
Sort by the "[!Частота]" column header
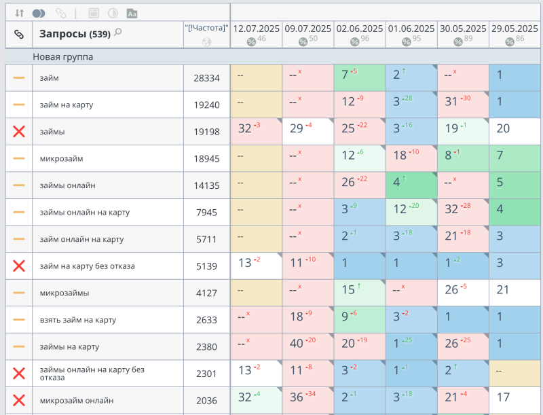coord(206,29)
